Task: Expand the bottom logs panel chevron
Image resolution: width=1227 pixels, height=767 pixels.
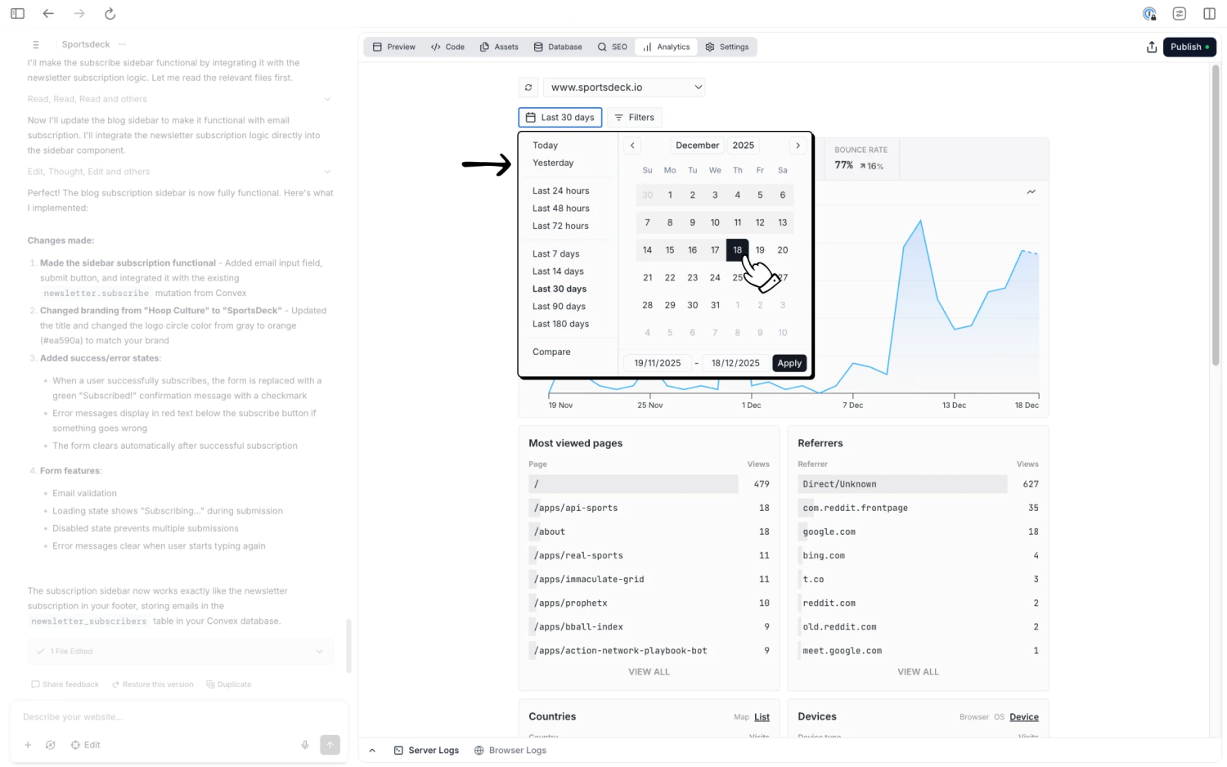Action: [372, 751]
